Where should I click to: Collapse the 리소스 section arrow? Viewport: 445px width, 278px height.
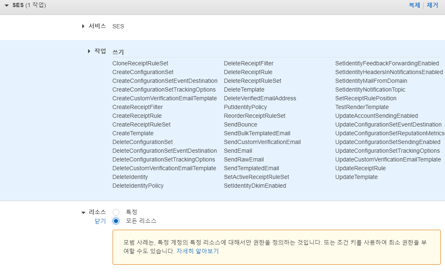pyautogui.click(x=83, y=213)
